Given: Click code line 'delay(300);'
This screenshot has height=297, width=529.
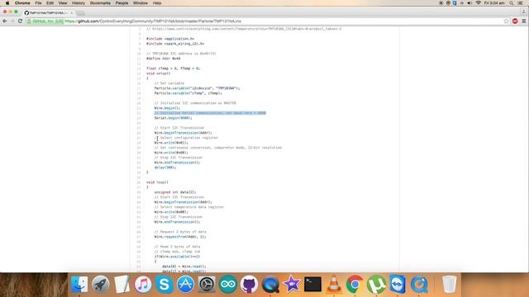Looking at the screenshot, I should pyautogui.click(x=165, y=167).
